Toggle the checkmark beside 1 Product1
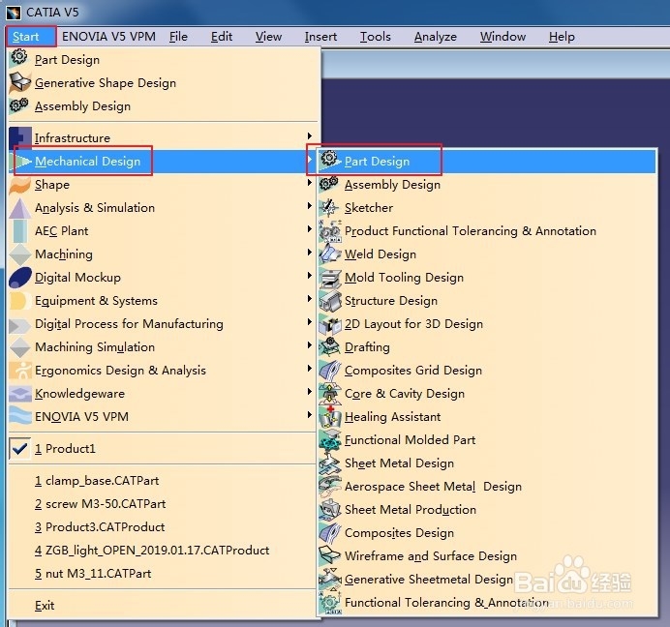This screenshot has height=627, width=670. tap(20, 448)
